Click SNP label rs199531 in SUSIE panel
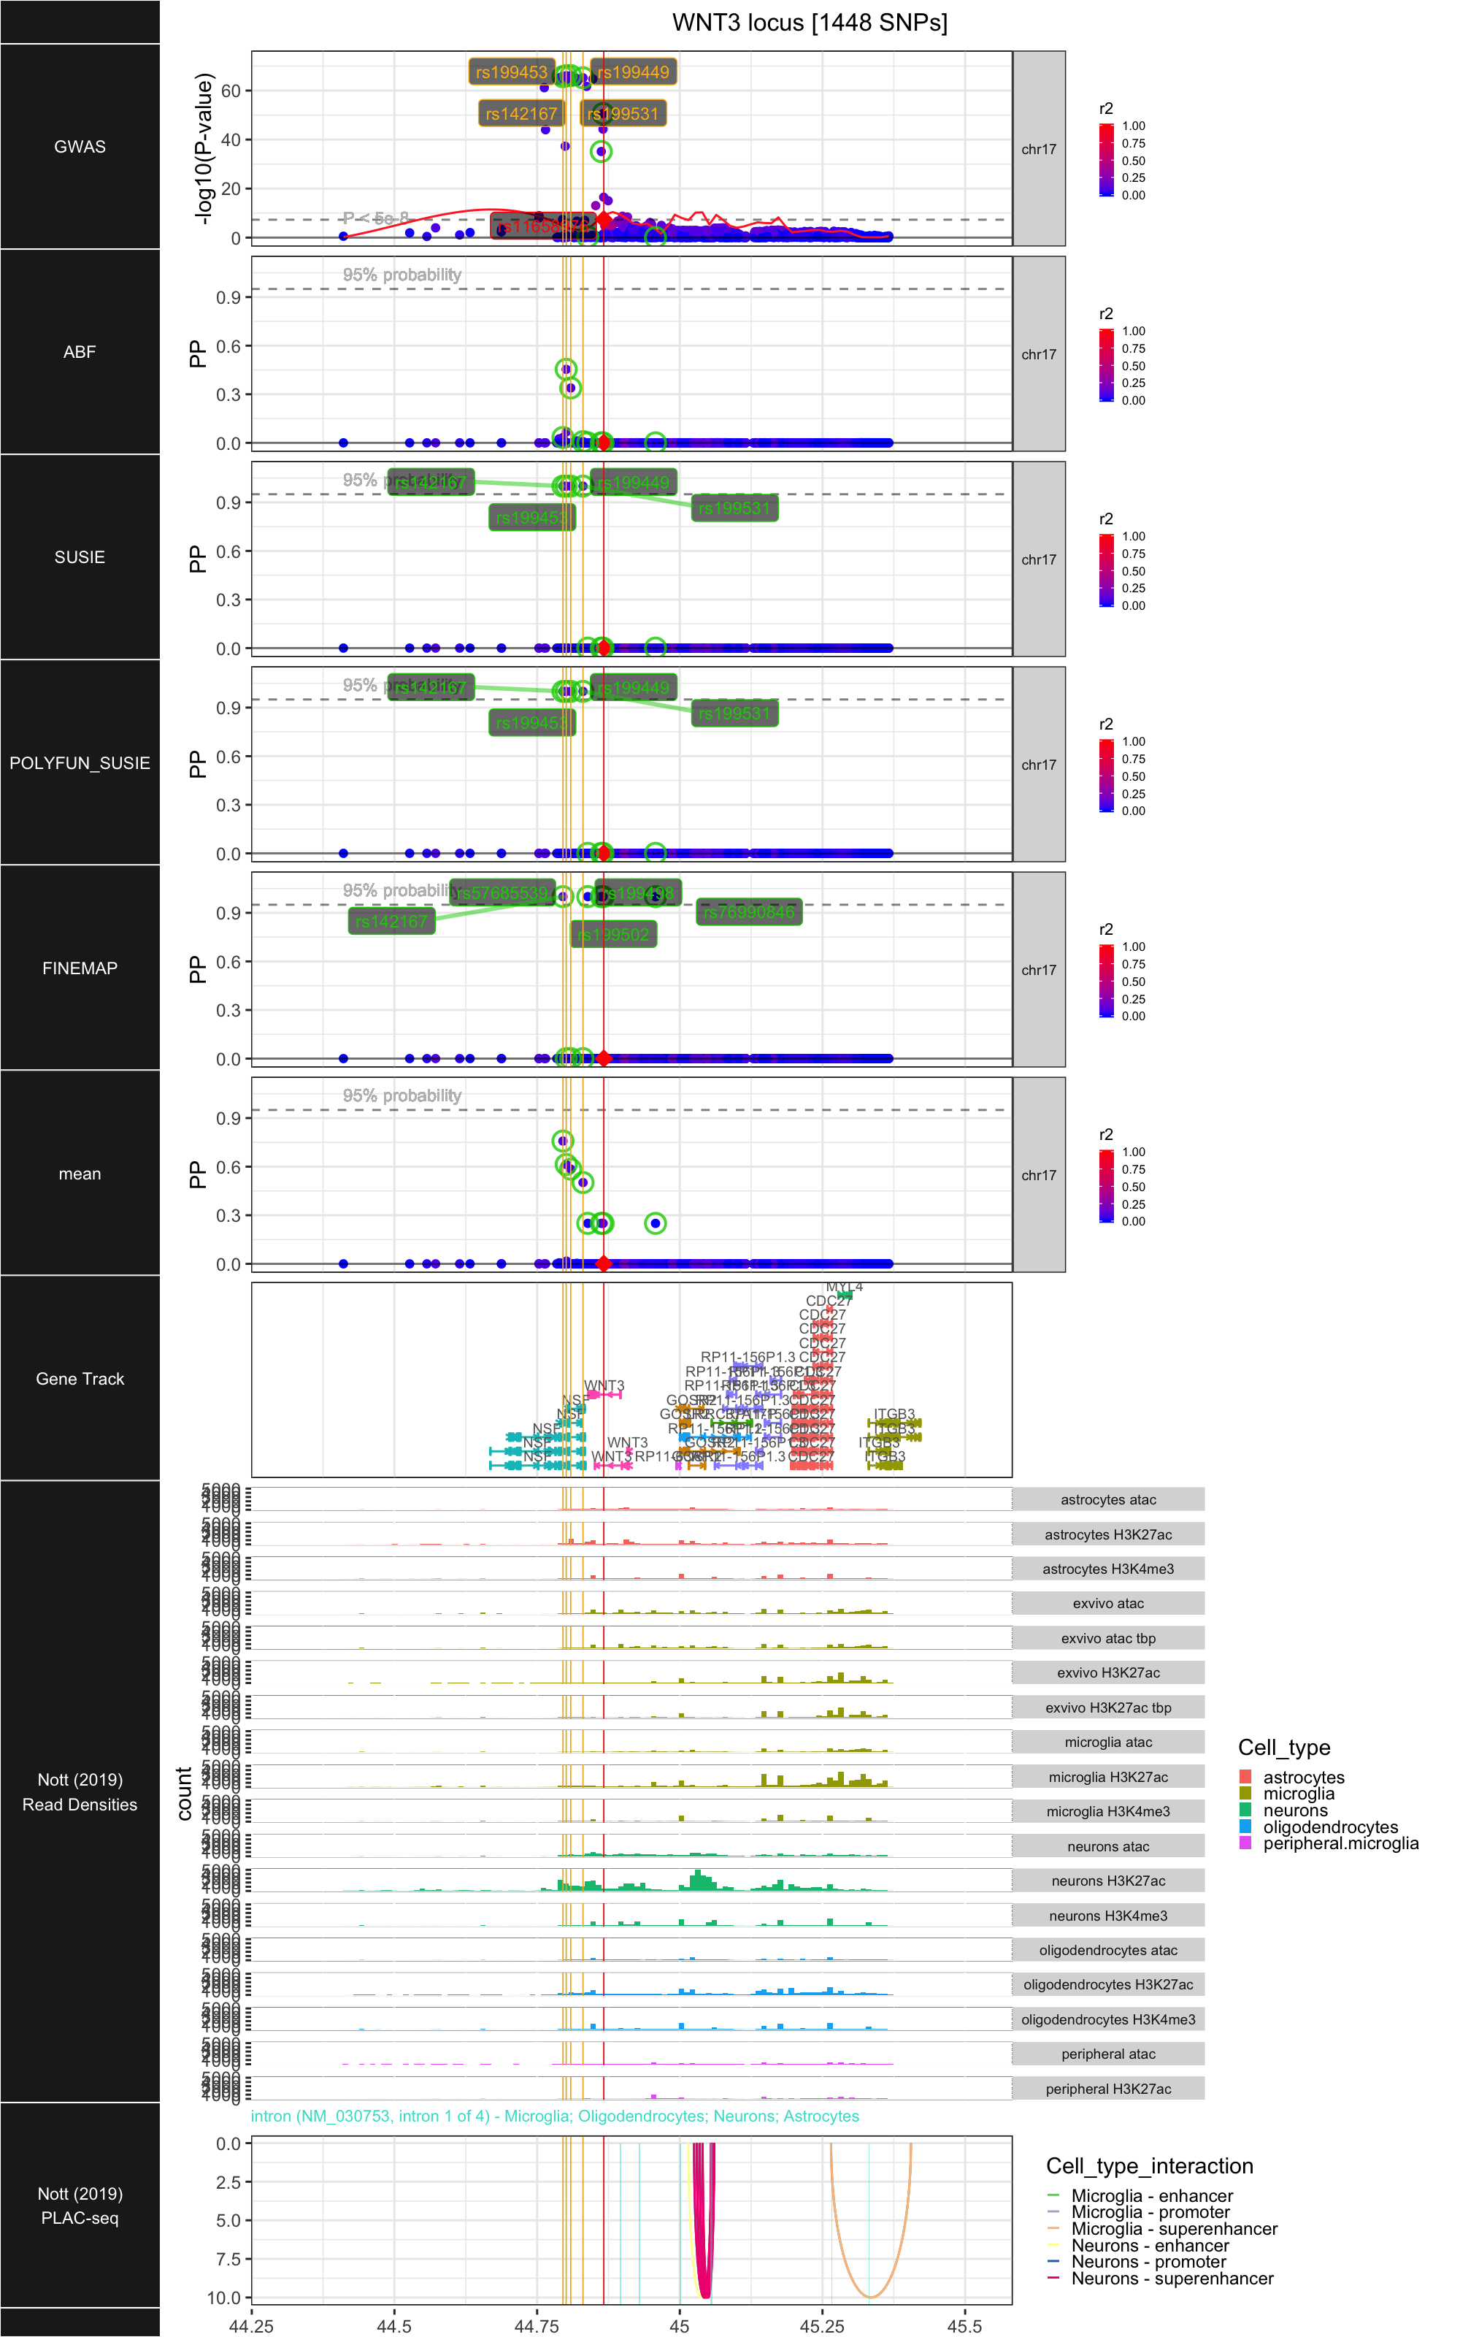The width and height of the screenshot is (1460, 2337). (x=735, y=508)
